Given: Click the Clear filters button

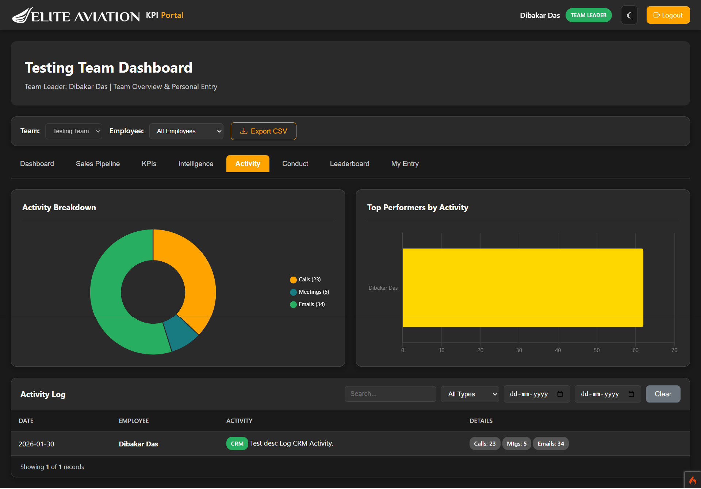Looking at the screenshot, I should click(663, 394).
